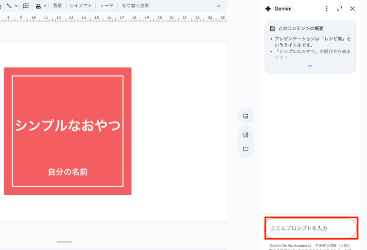Click the このコンテンツの概要 summary heading
The height and width of the screenshot is (250, 367).
click(x=301, y=29)
